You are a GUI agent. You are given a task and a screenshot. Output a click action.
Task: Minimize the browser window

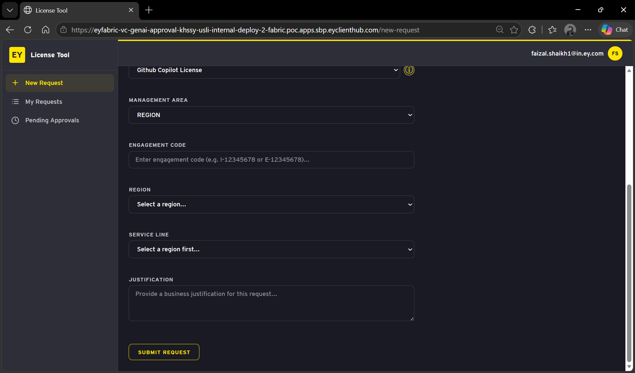(578, 10)
